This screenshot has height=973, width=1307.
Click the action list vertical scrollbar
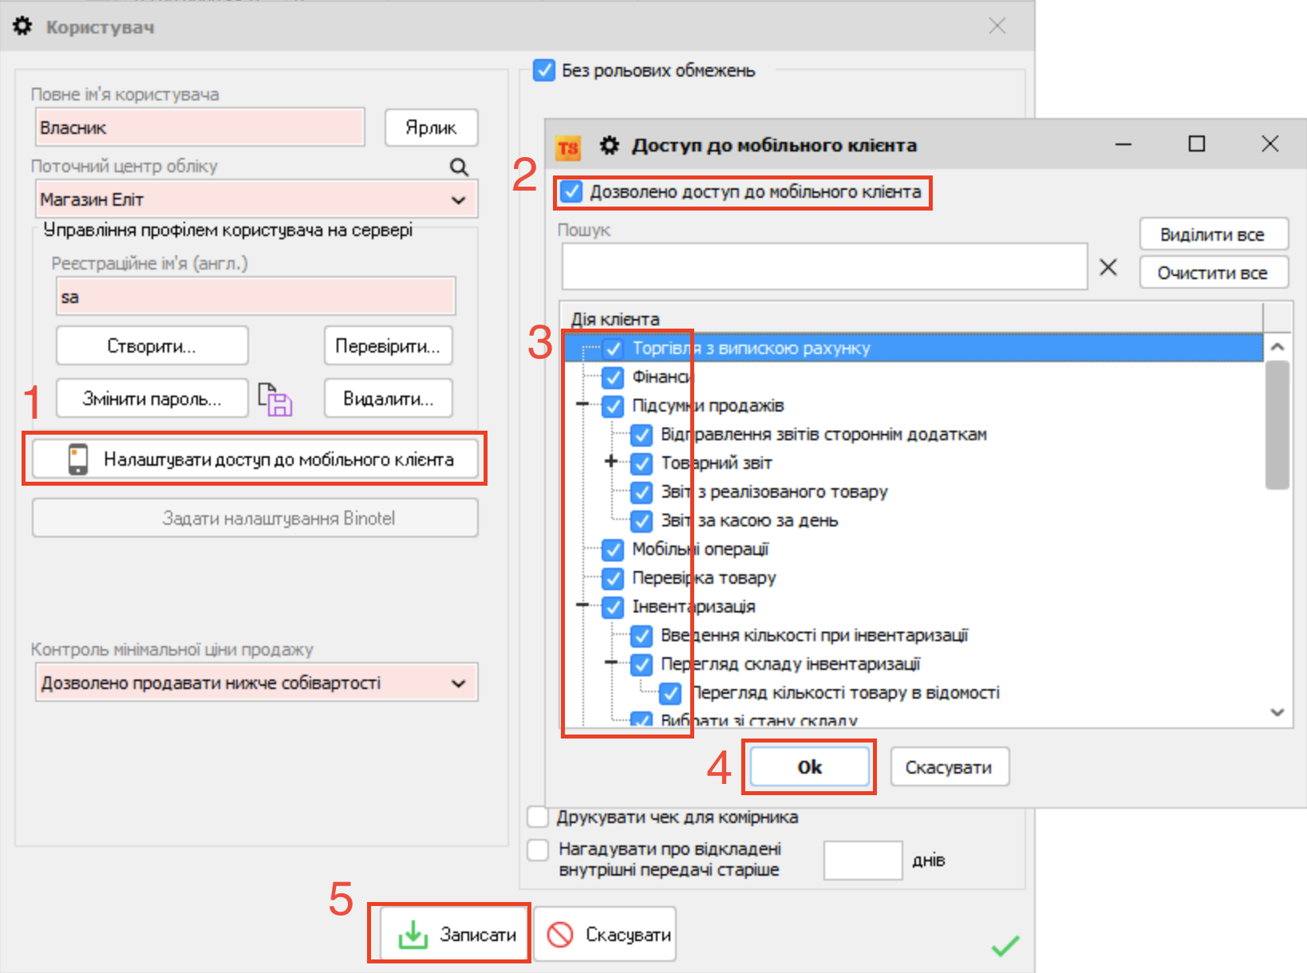1277,423
